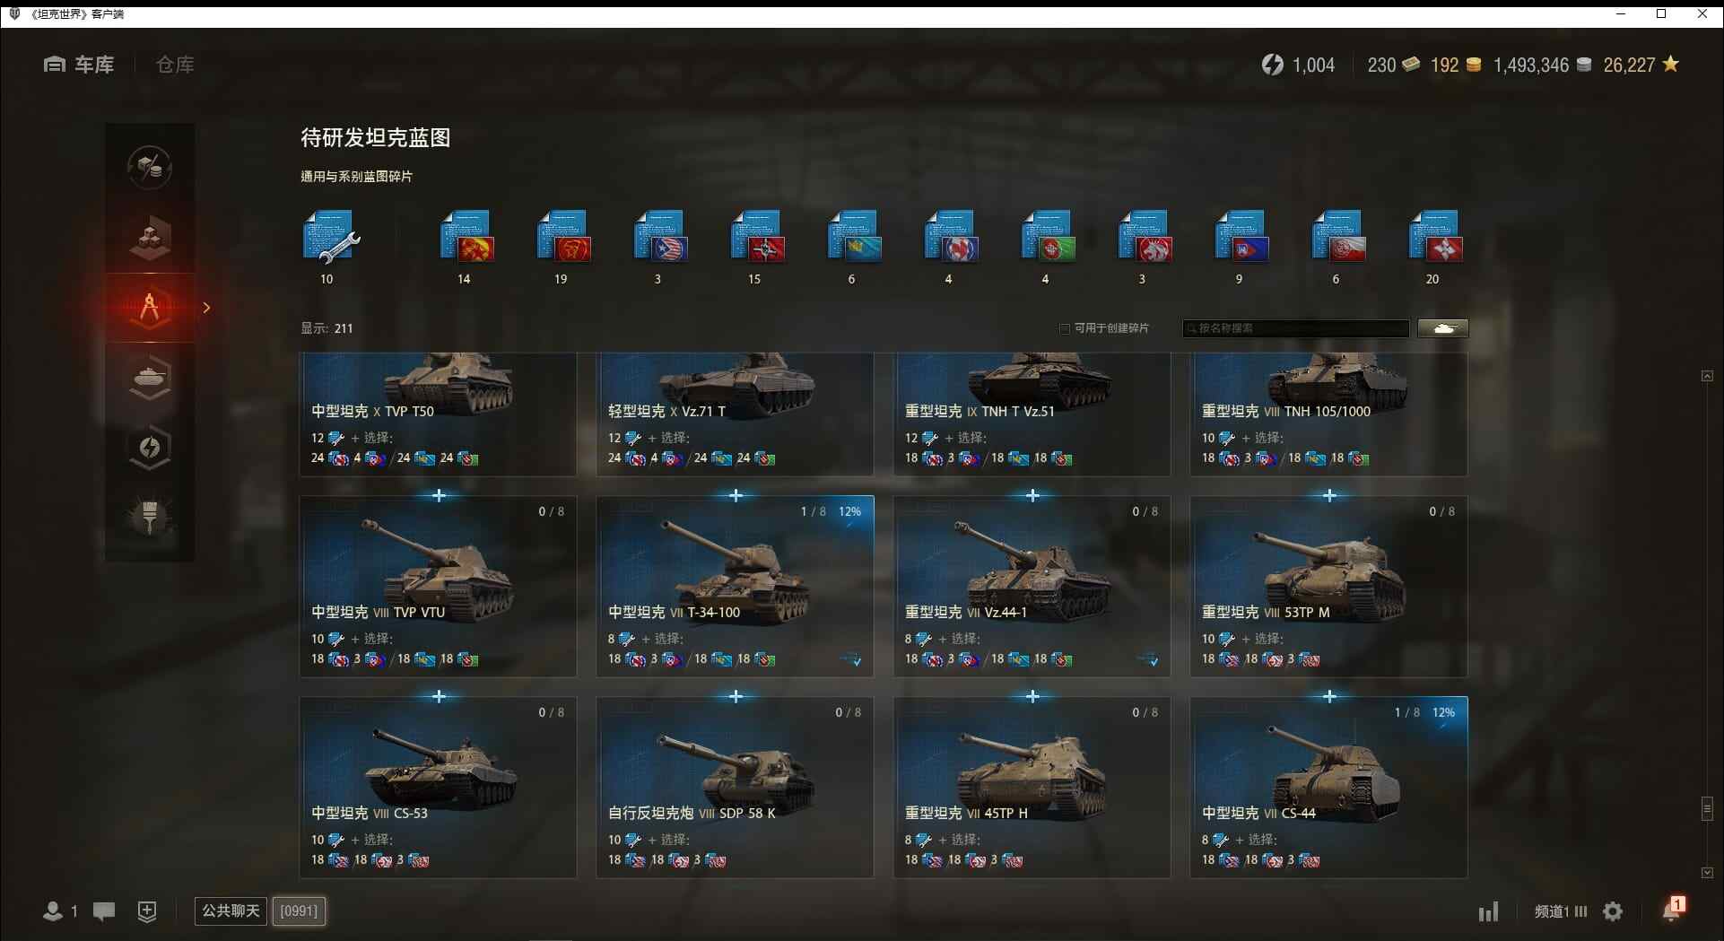Open the tank icon in left sidebar

(x=150, y=377)
